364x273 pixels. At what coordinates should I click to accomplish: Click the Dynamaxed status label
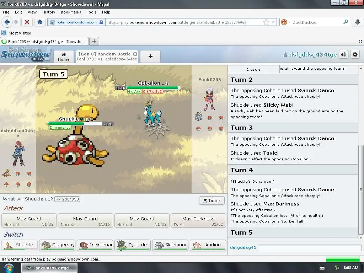tap(60, 128)
